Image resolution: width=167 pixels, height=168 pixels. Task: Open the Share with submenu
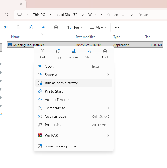[x=74, y=75]
